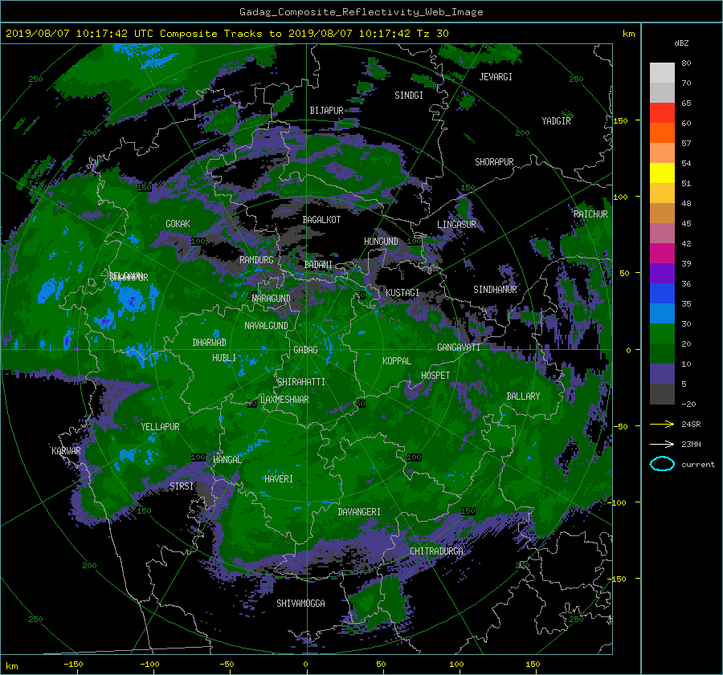This screenshot has width=723, height=675.
Task: Click the red 65 dBZ color swatch
Action: pyautogui.click(x=662, y=112)
